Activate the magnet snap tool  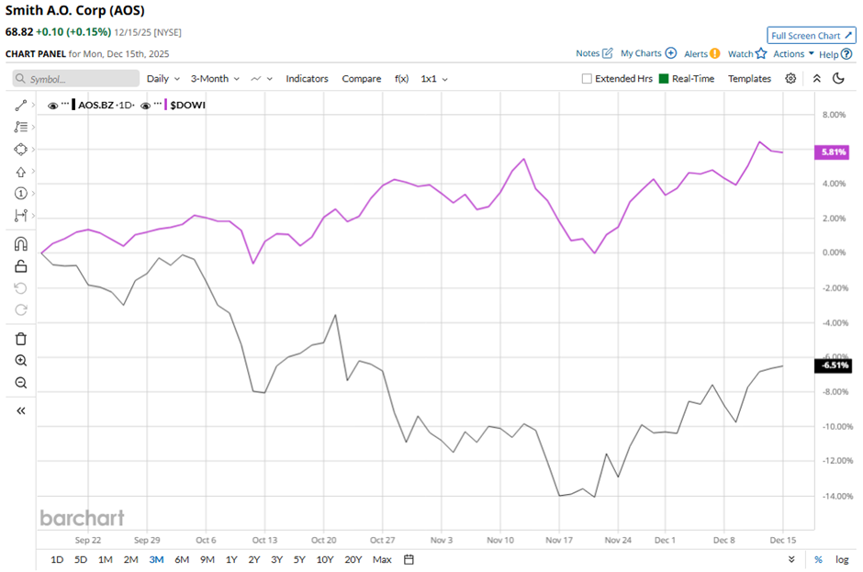coord(21,244)
